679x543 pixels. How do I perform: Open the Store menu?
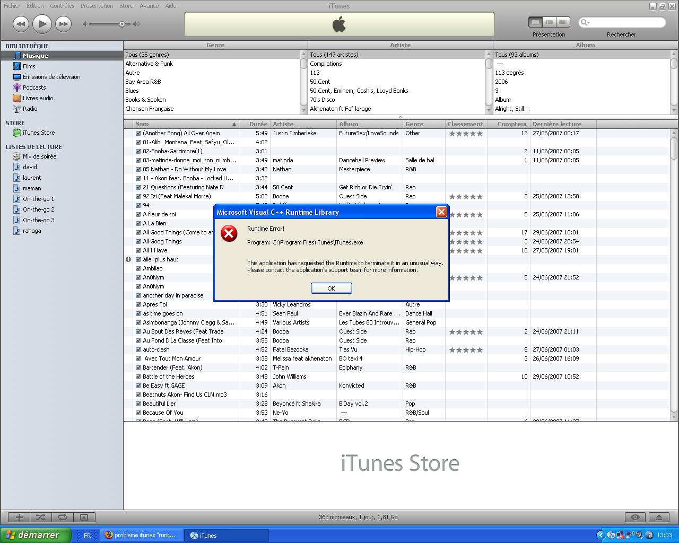tap(126, 6)
